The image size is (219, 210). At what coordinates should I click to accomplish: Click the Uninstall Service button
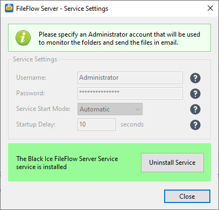172,163
